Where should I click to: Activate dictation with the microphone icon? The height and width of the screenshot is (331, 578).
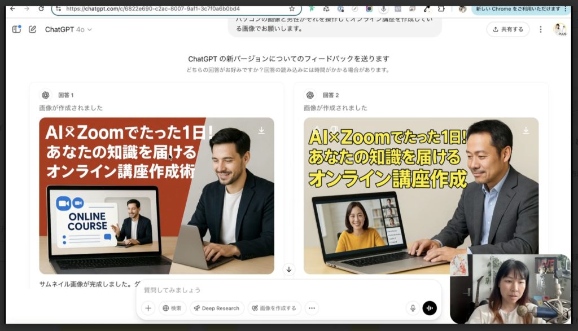click(x=413, y=308)
